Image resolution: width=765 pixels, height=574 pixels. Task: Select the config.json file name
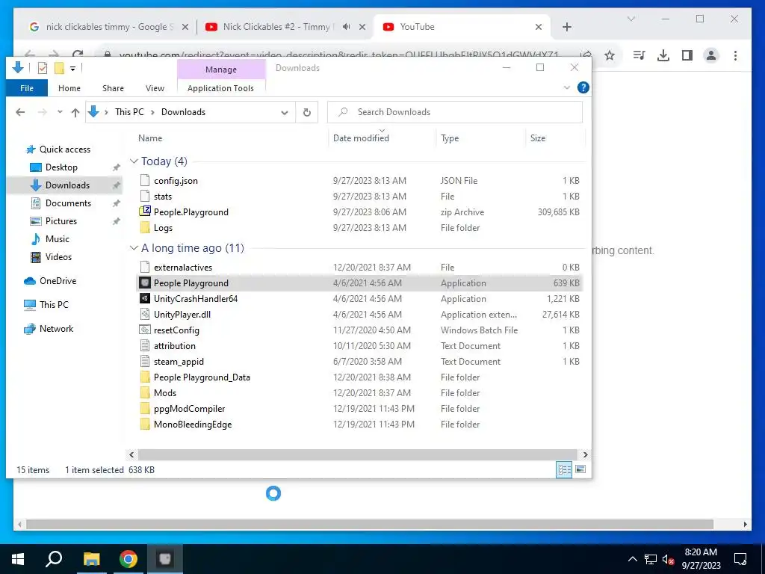coord(176,181)
